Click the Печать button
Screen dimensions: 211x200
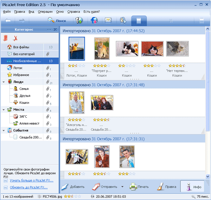coord(139,187)
